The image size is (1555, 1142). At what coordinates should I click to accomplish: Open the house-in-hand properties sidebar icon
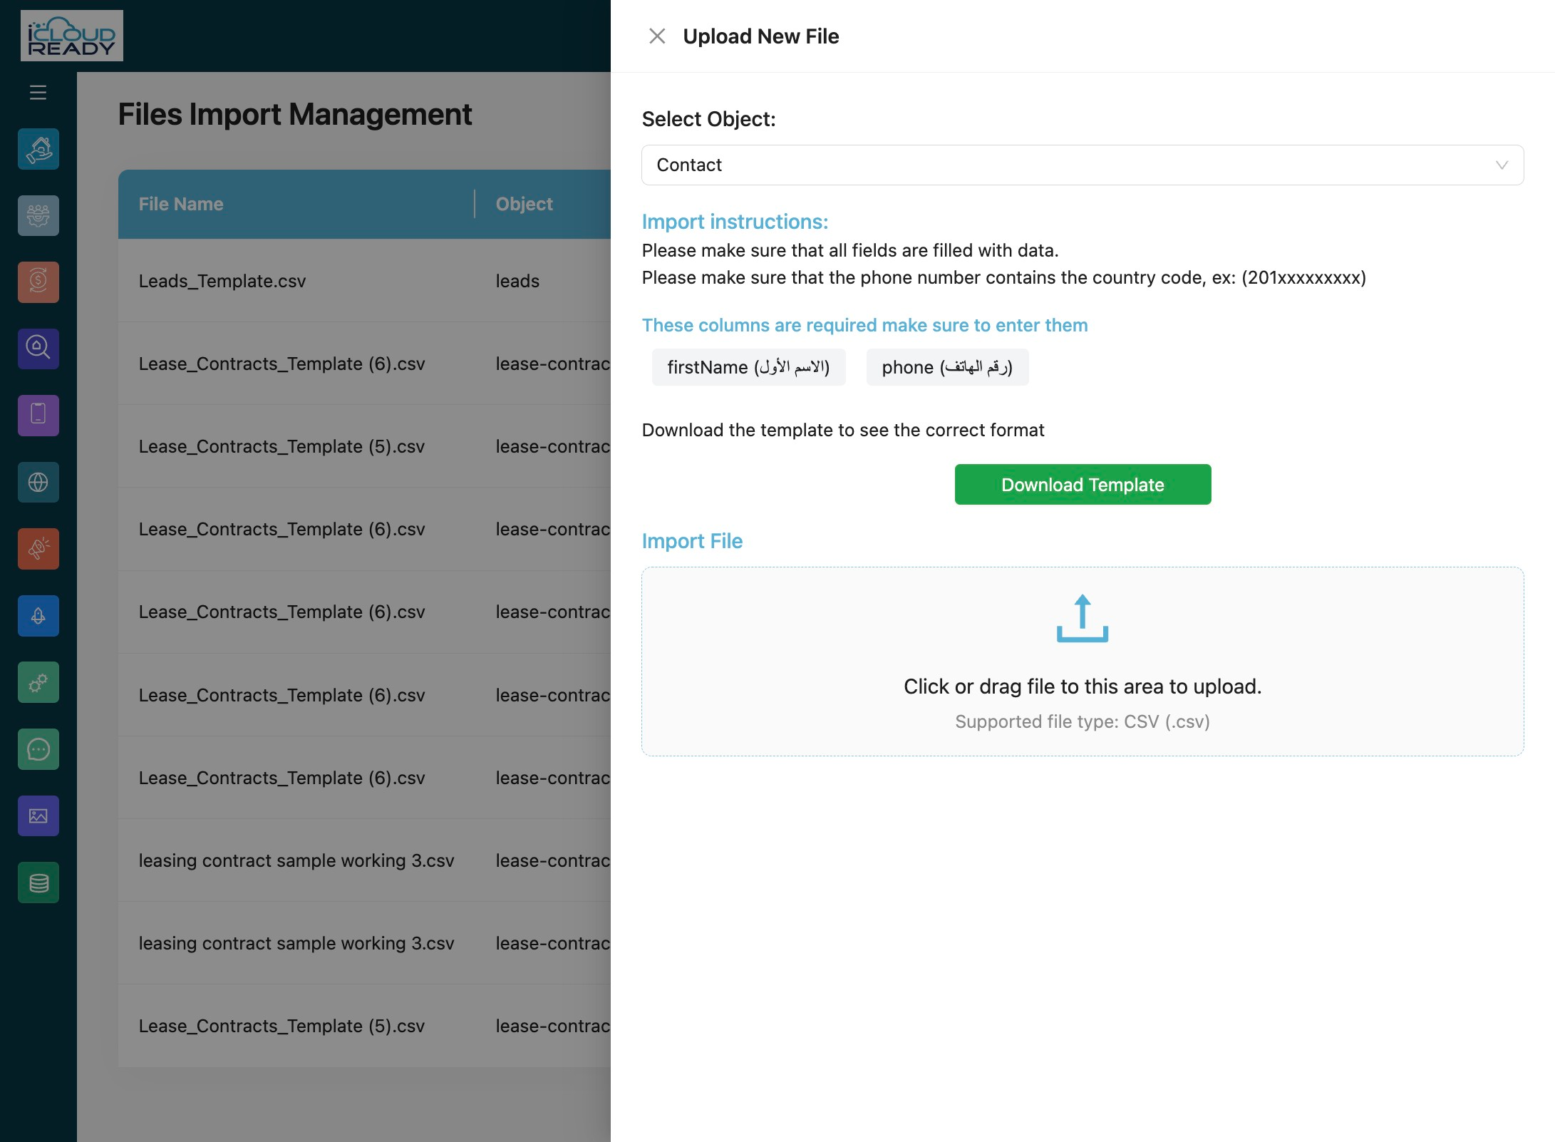pos(38,149)
